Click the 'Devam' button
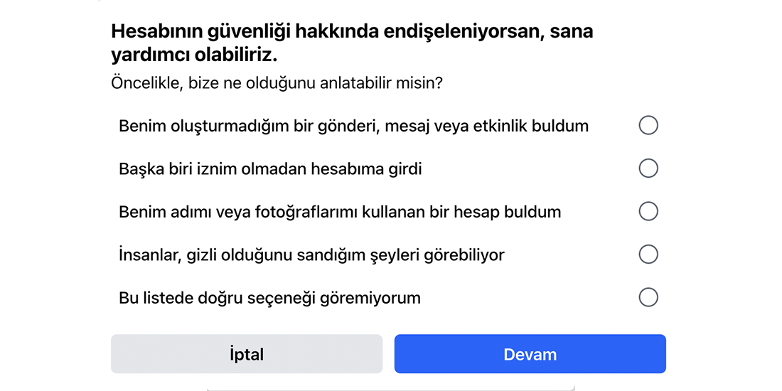This screenshot has width=782, height=391. point(530,354)
